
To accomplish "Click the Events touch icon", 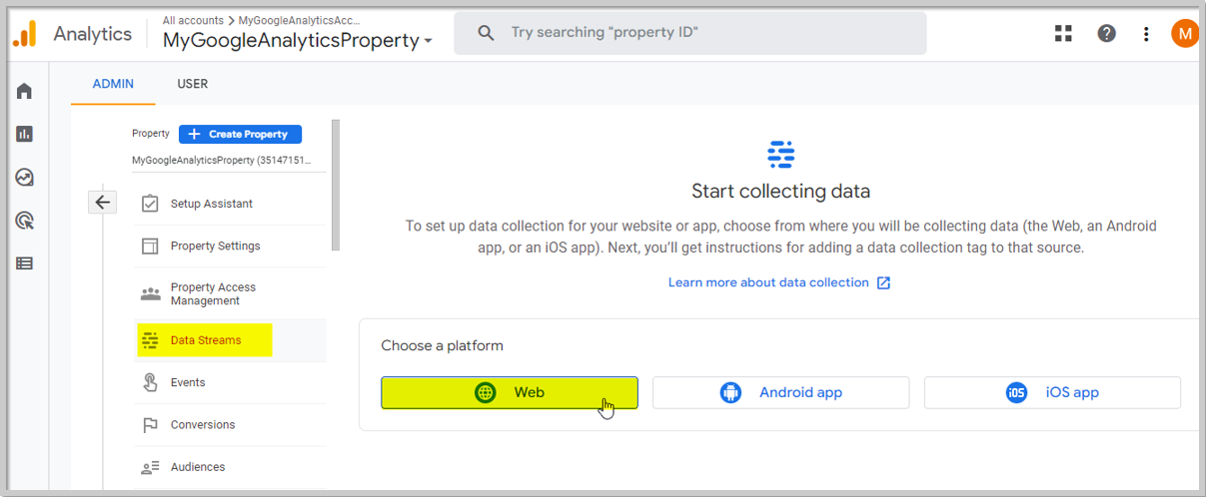I will tap(150, 382).
